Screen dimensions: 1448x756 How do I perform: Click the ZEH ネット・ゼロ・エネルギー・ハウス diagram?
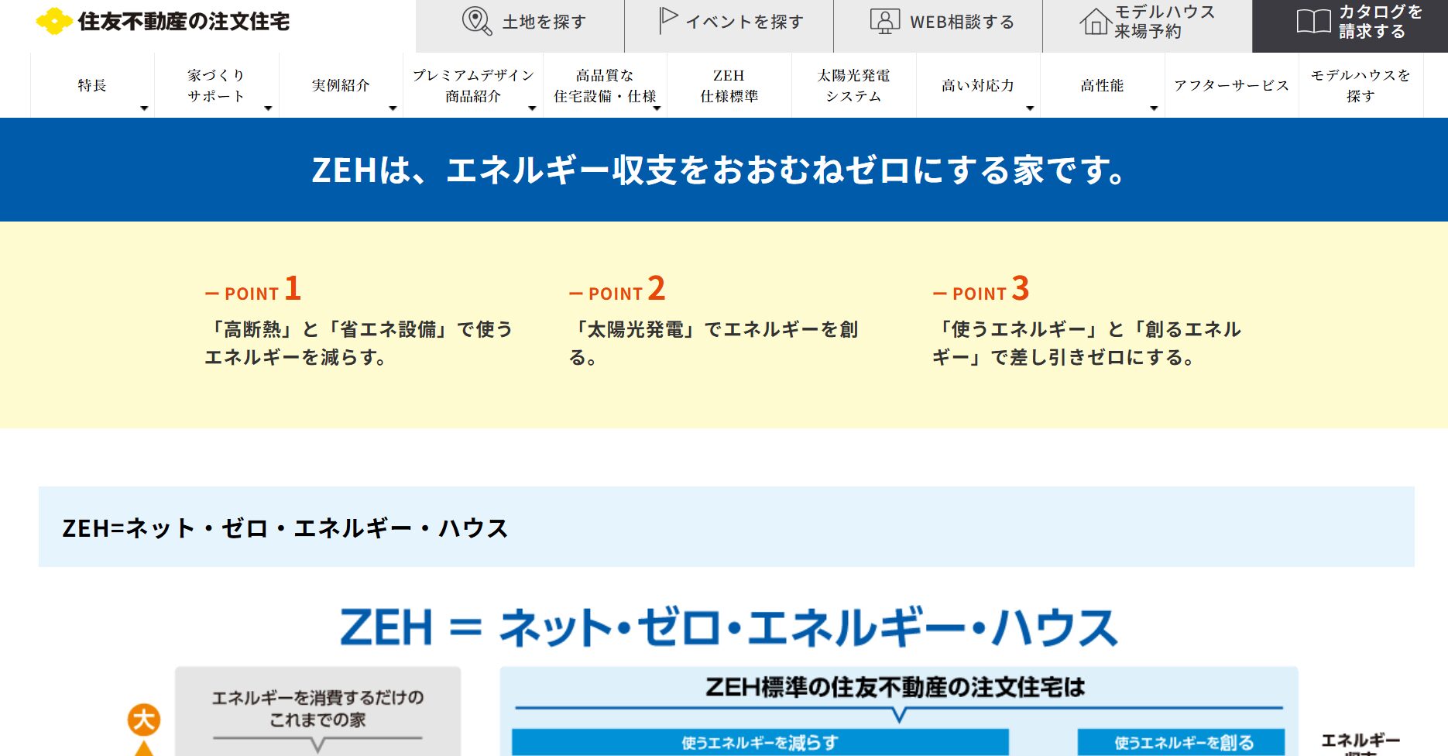728,682
